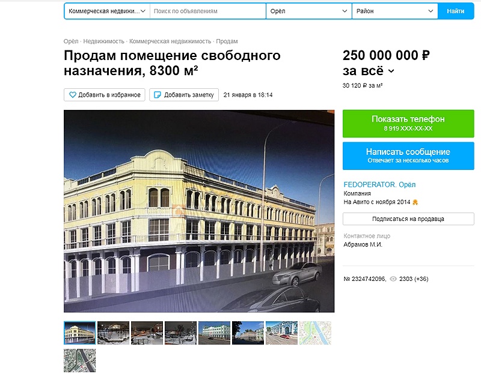This screenshot has height=374, width=481.
Task: Open the satellite map thumbnail
Action: click(x=80, y=361)
